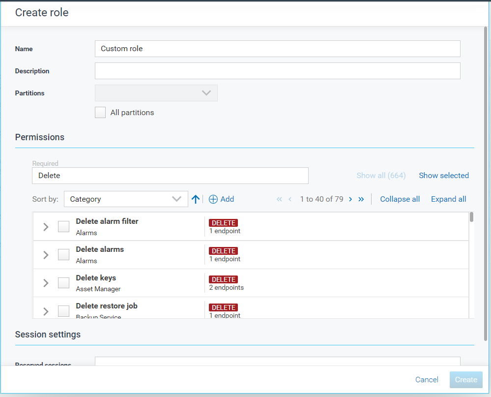Select the Delete keys permission checkbox
This screenshot has height=397, width=491.
(x=63, y=283)
